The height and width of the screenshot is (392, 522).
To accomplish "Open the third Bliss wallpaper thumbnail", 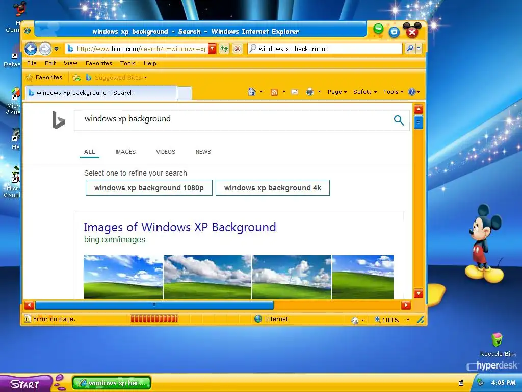I will pyautogui.click(x=292, y=277).
